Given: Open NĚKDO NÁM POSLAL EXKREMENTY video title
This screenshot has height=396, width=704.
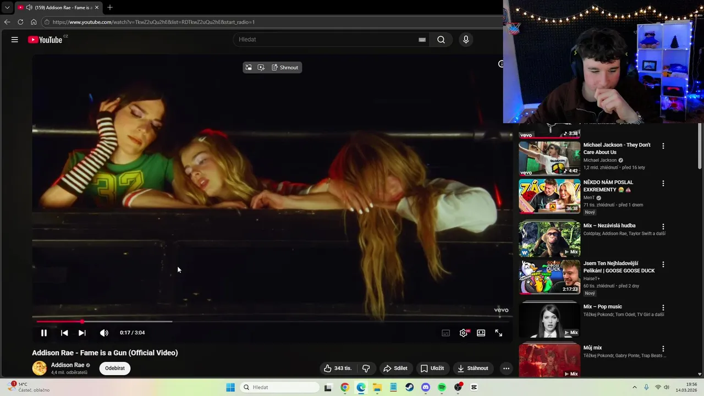Looking at the screenshot, I should 608,186.
